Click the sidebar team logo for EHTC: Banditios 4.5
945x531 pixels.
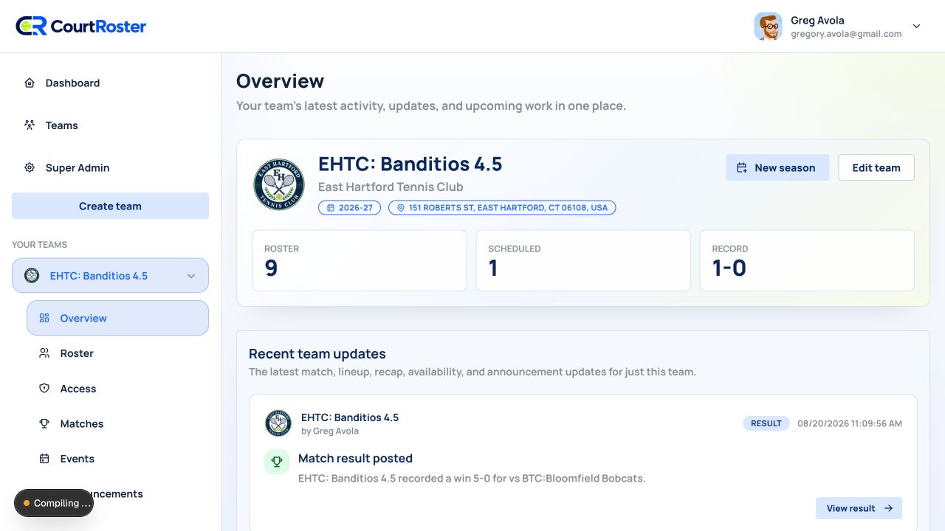click(32, 276)
